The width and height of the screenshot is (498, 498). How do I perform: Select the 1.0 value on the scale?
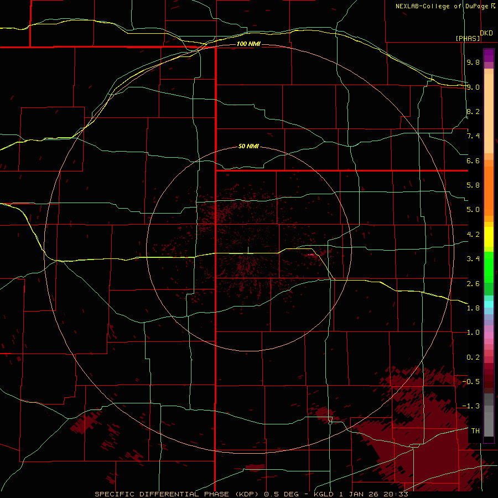pyautogui.click(x=473, y=333)
